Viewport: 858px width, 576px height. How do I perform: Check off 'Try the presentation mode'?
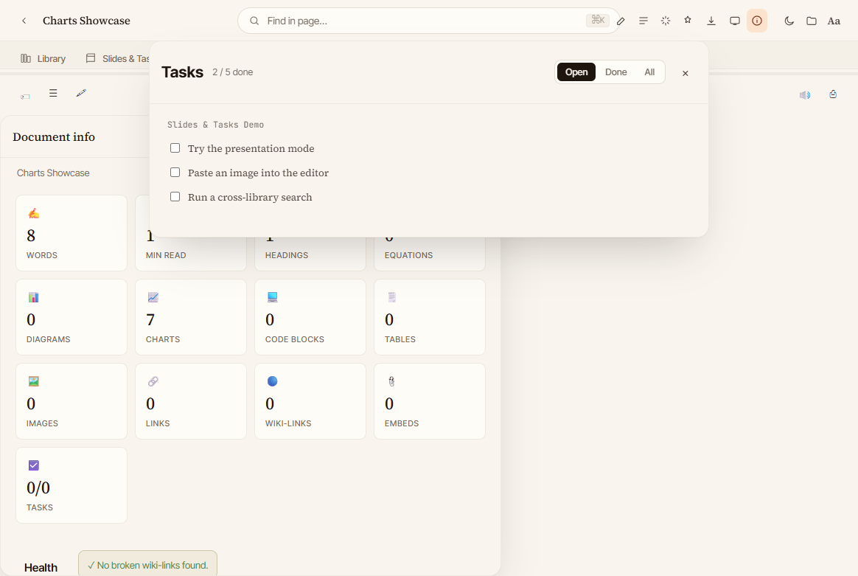175,148
